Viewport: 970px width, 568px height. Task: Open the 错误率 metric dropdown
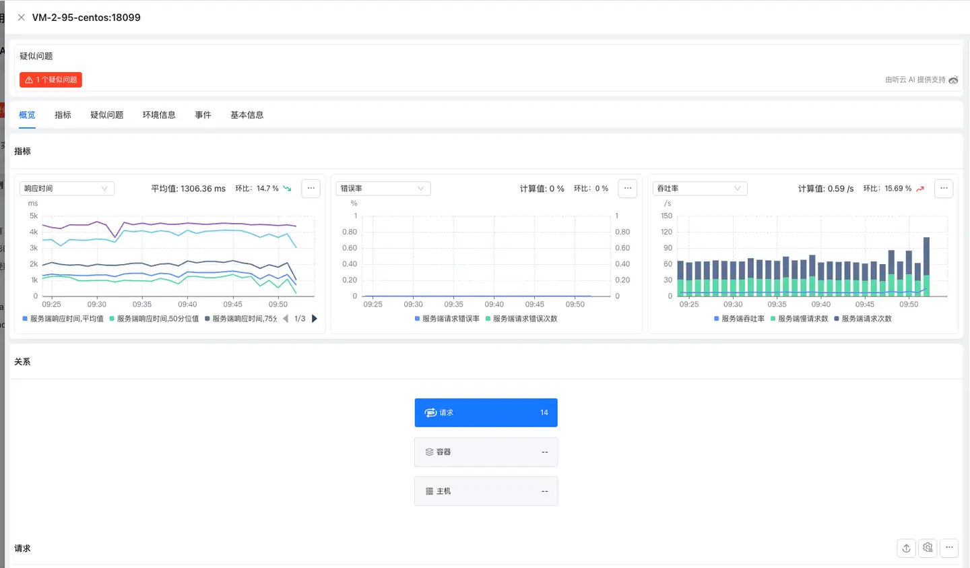pyautogui.click(x=383, y=188)
